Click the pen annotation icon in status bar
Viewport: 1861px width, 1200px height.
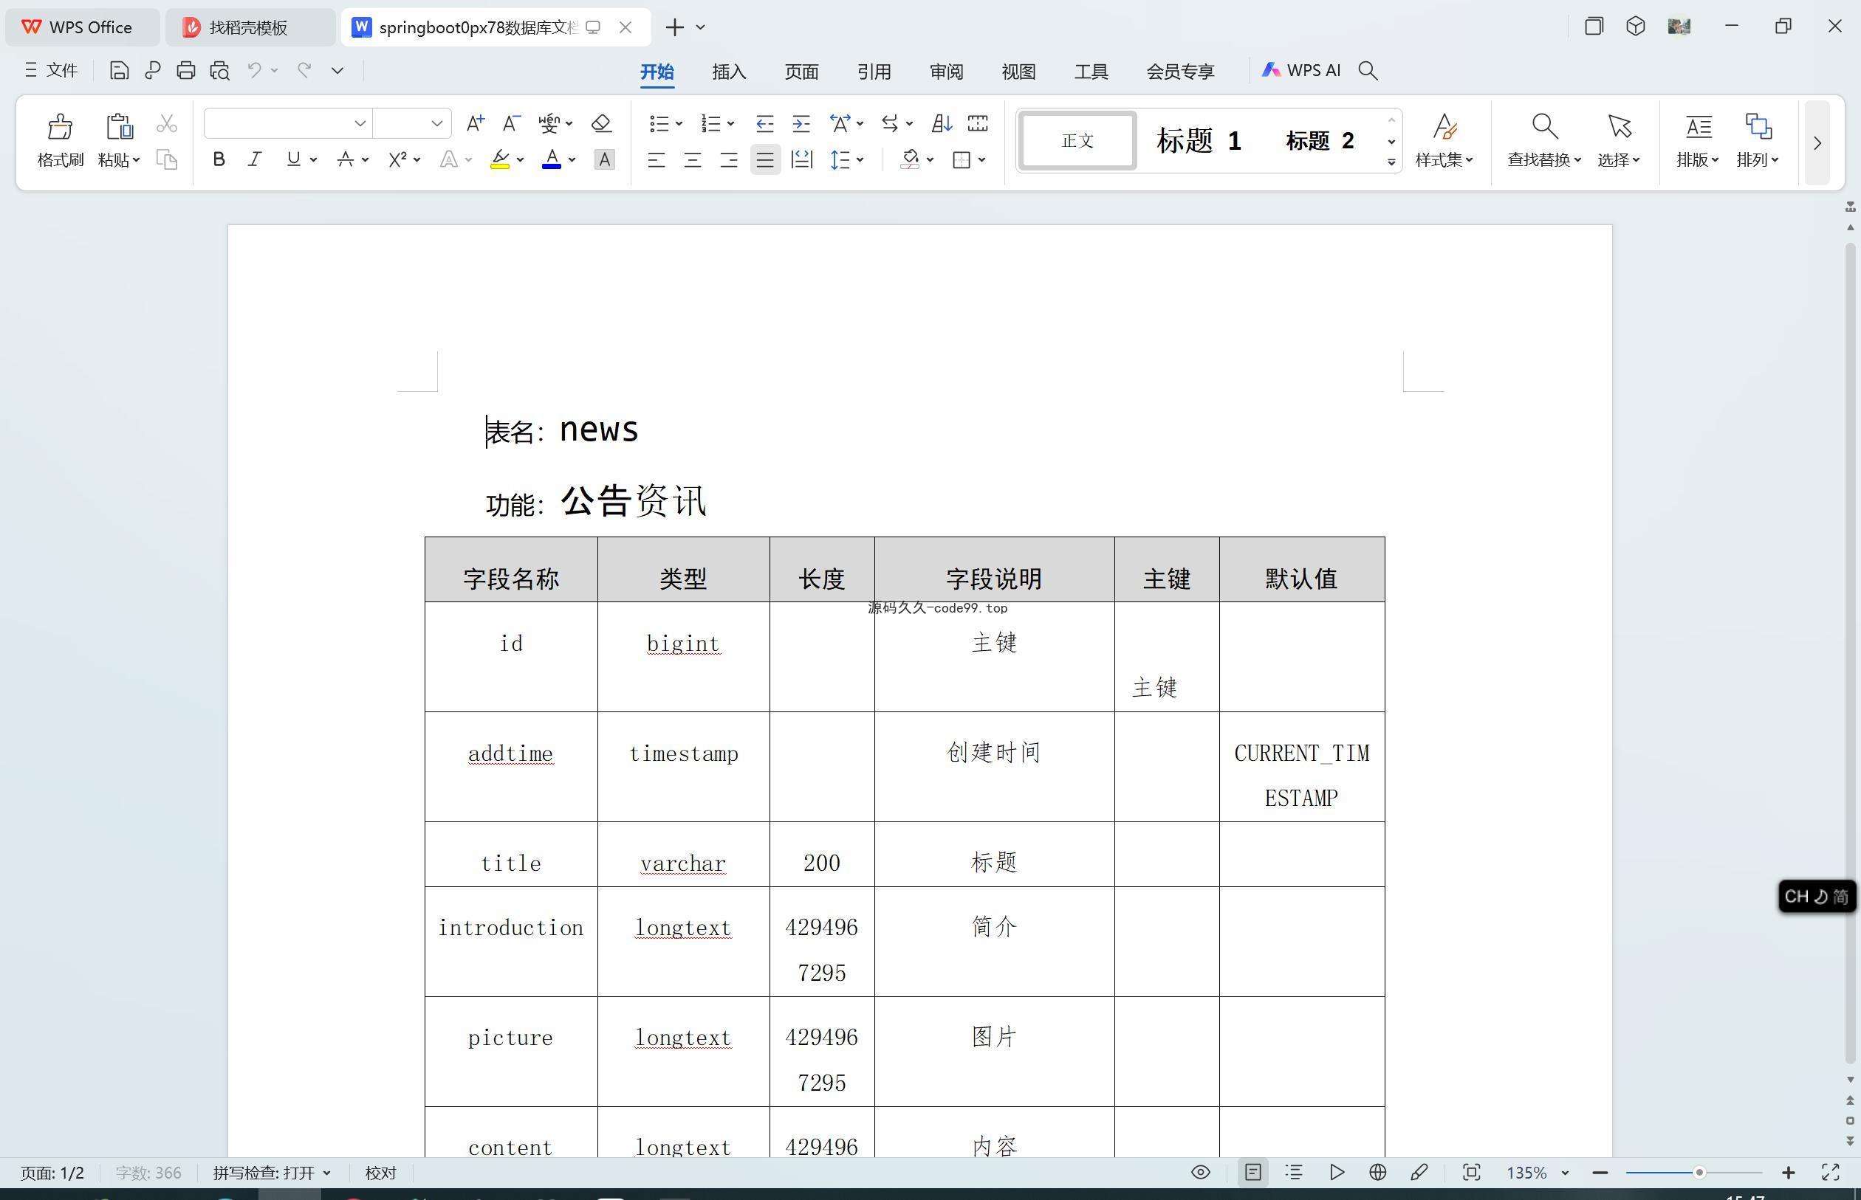click(1419, 1172)
